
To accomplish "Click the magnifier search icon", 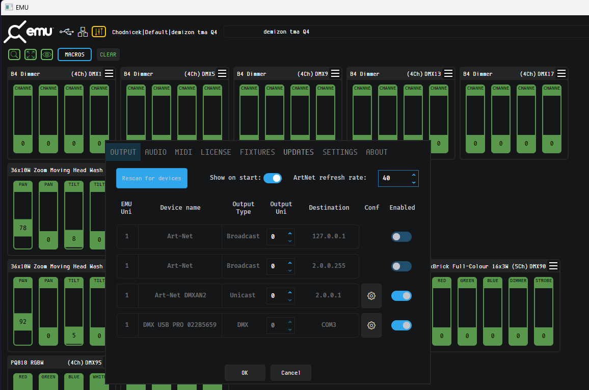I will coord(15,54).
